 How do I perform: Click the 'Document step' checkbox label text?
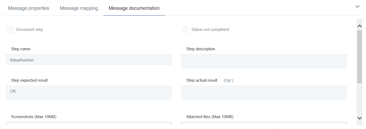pos(29,30)
